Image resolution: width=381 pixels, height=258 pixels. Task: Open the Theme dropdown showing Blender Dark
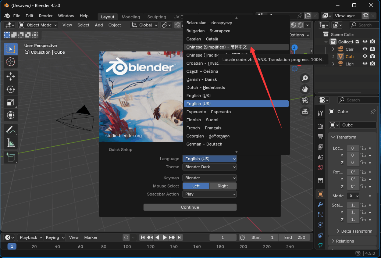coord(210,167)
